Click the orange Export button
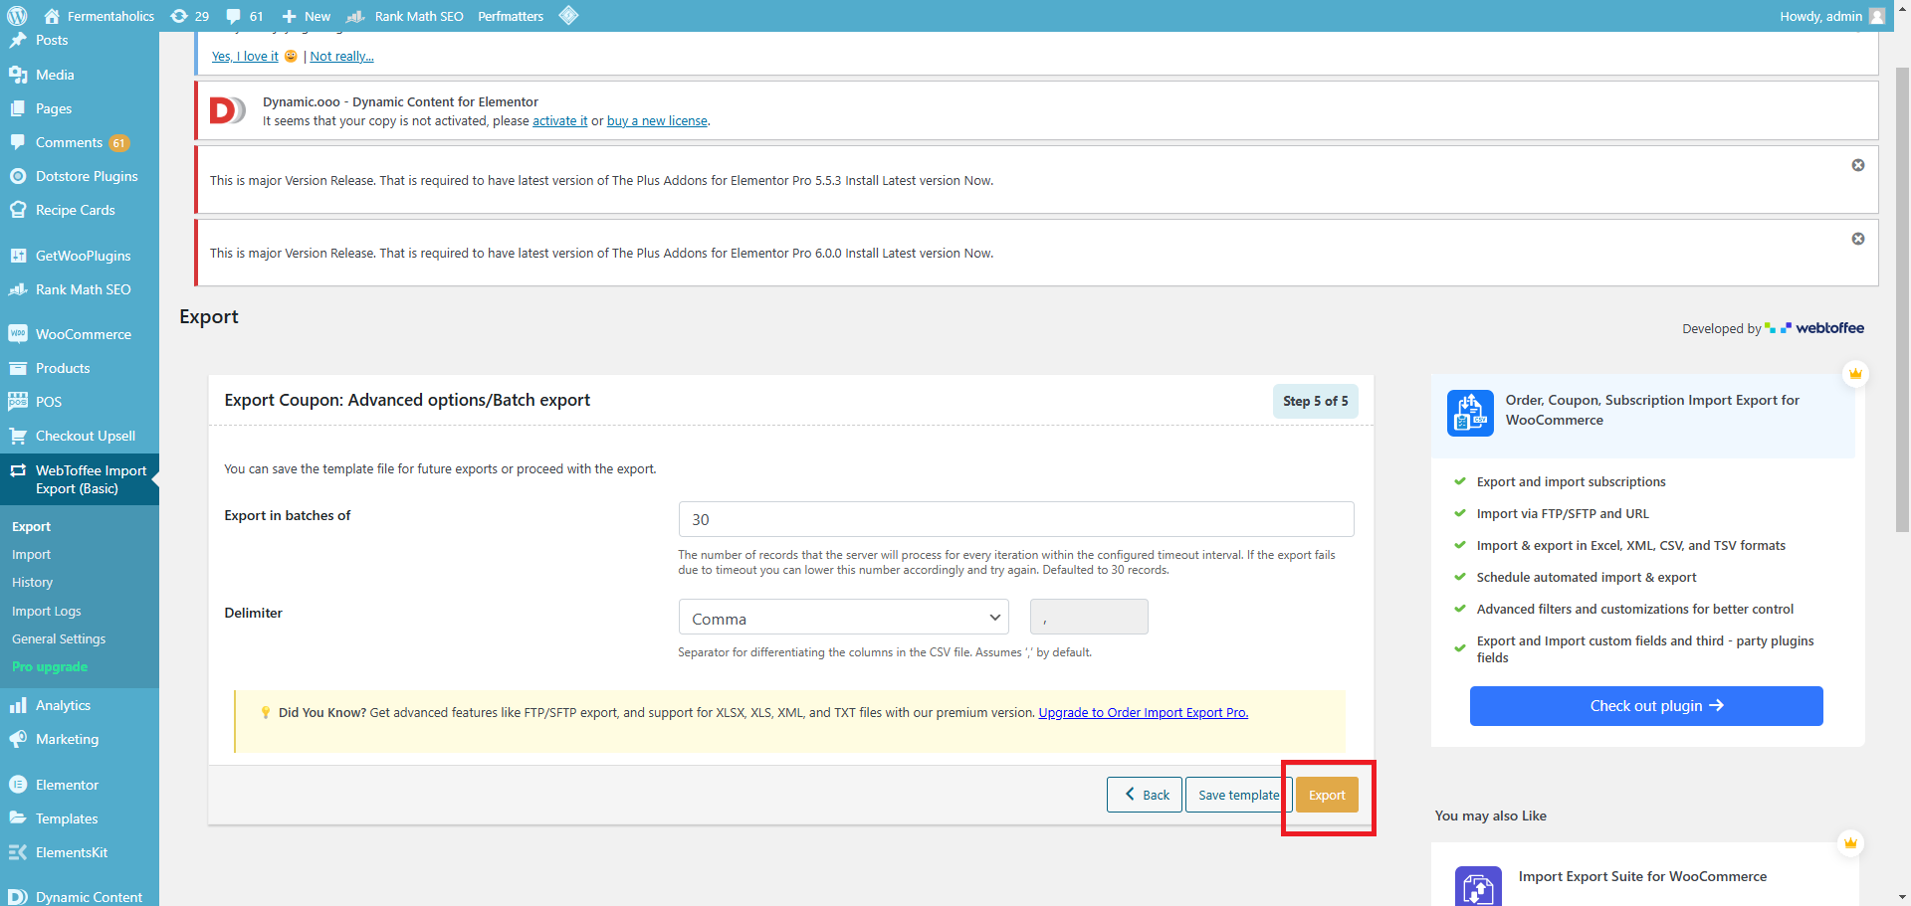 pyautogui.click(x=1327, y=795)
